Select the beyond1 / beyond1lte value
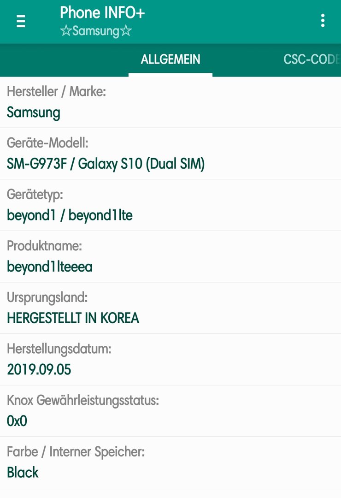 (x=70, y=215)
